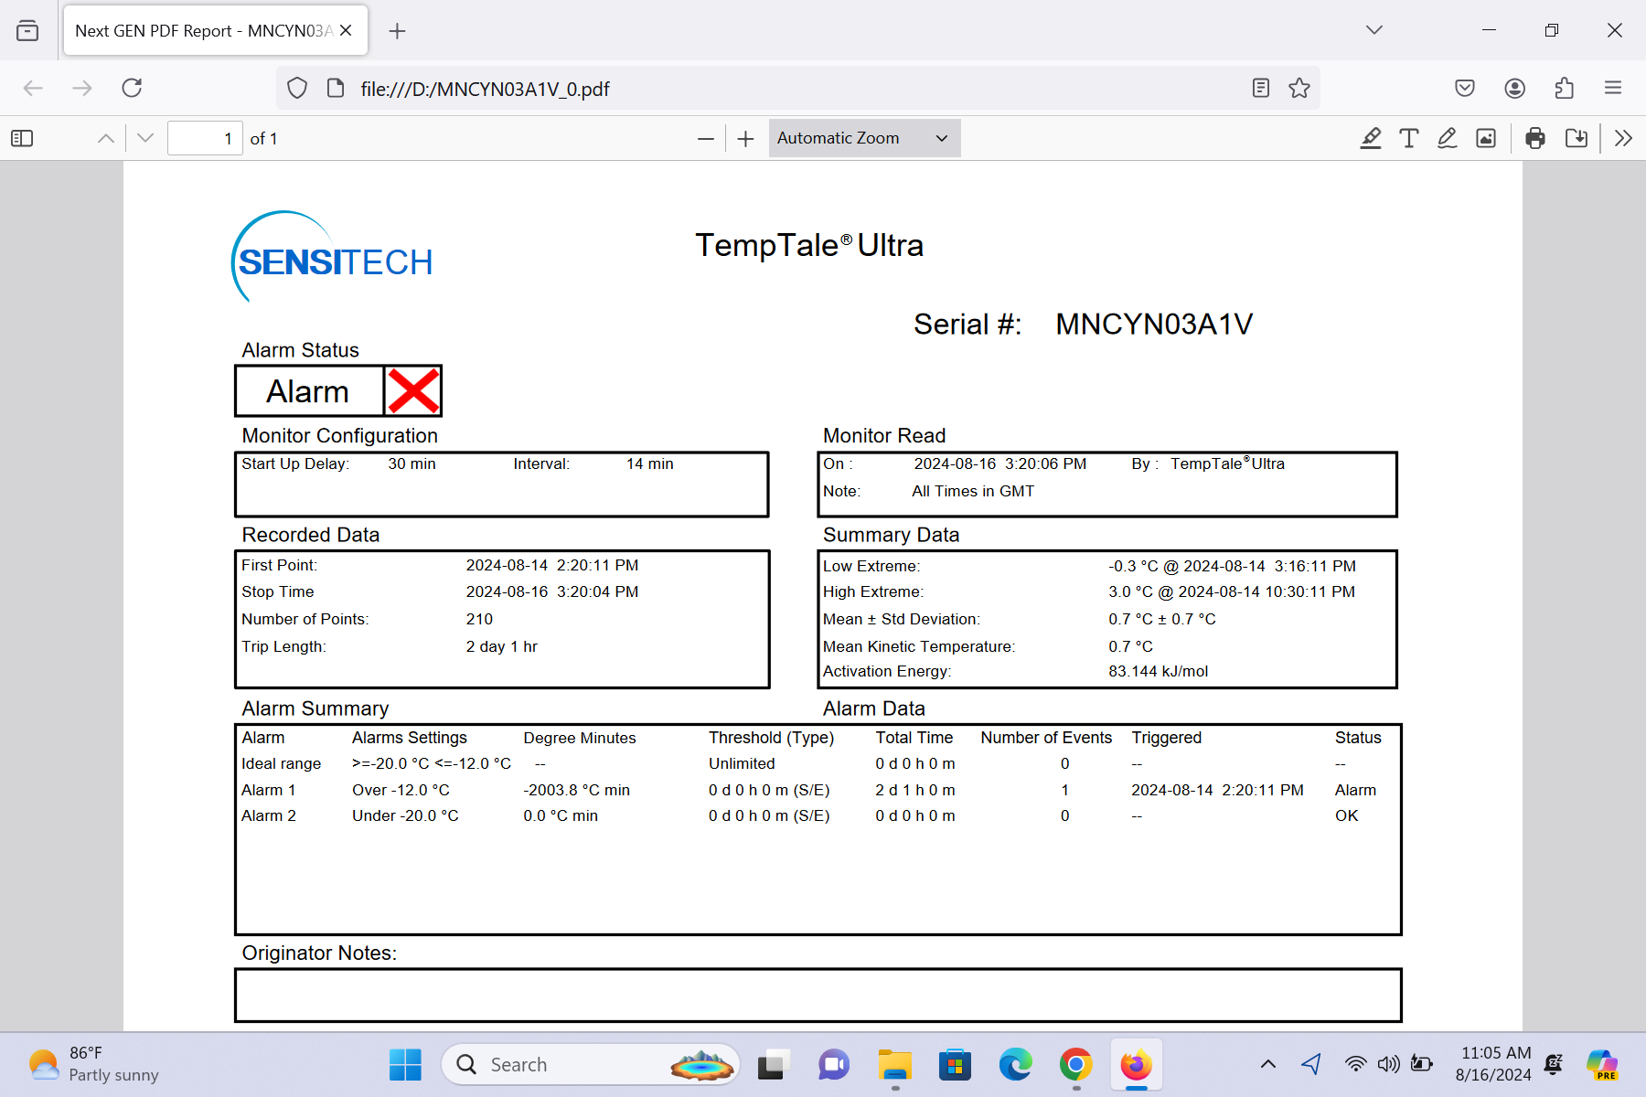Screen dimensions: 1646x1097
Task: Open Microsoft Edge from taskbar
Action: tap(1016, 1065)
